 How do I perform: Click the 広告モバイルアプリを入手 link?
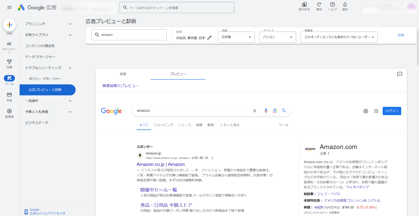tap(48, 213)
